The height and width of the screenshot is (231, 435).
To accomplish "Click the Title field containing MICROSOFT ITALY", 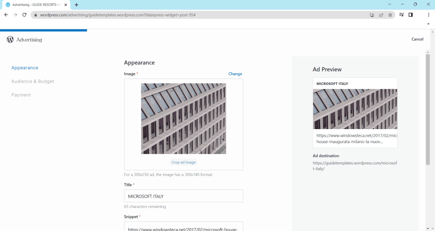I will 184,196.
